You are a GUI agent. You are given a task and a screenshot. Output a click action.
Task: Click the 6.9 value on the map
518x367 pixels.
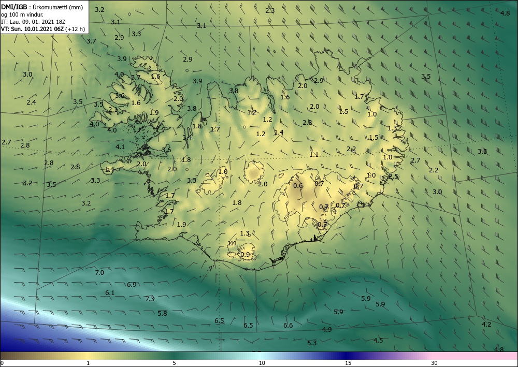tap(132, 285)
